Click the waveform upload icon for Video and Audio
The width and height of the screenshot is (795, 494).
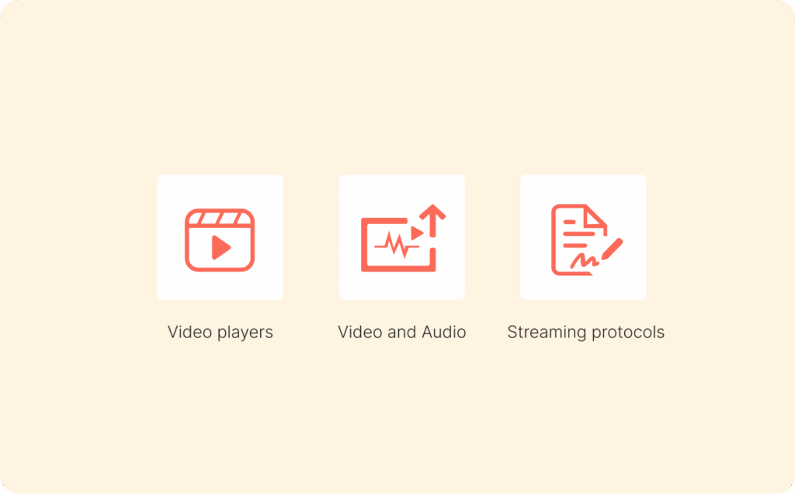(x=403, y=238)
